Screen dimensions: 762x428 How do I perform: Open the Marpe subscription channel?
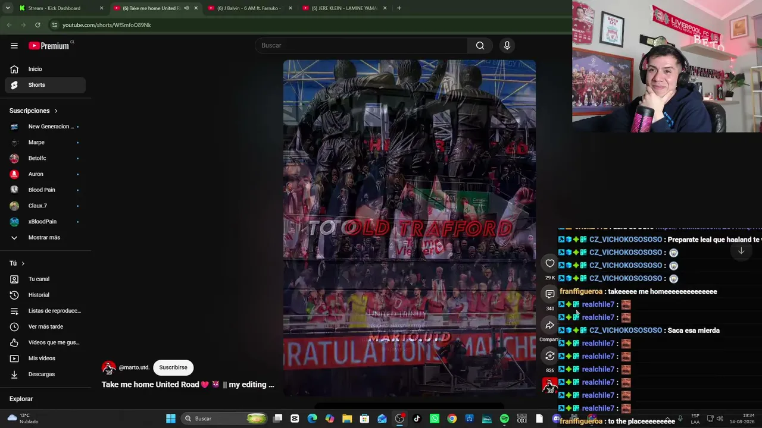[x=45, y=142]
